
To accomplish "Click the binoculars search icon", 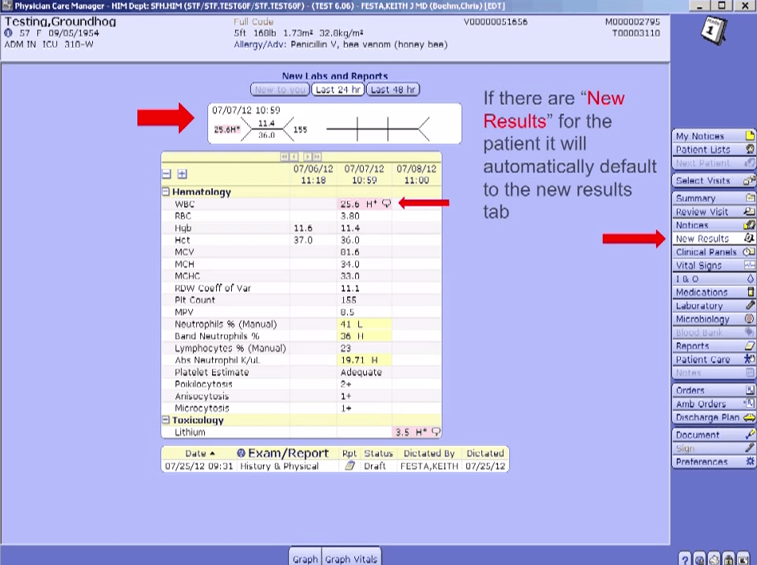I will point(728,559).
